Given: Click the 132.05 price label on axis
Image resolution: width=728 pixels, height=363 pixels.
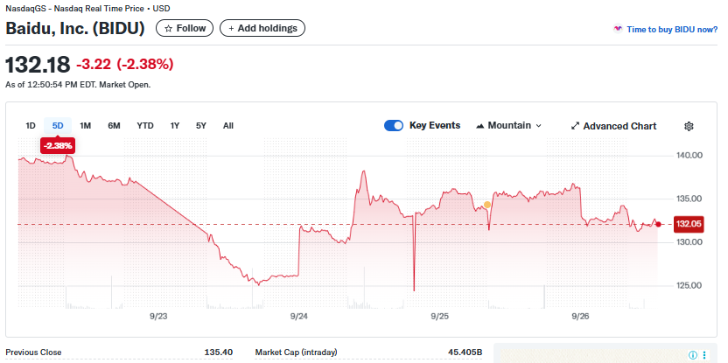Looking at the screenshot, I should (x=689, y=224).
